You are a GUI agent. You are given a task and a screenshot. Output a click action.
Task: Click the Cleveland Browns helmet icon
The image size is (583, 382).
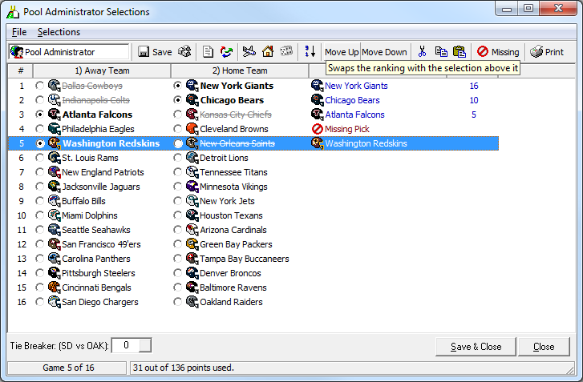click(x=192, y=129)
